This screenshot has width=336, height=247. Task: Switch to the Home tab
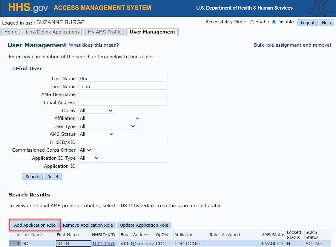11,32
